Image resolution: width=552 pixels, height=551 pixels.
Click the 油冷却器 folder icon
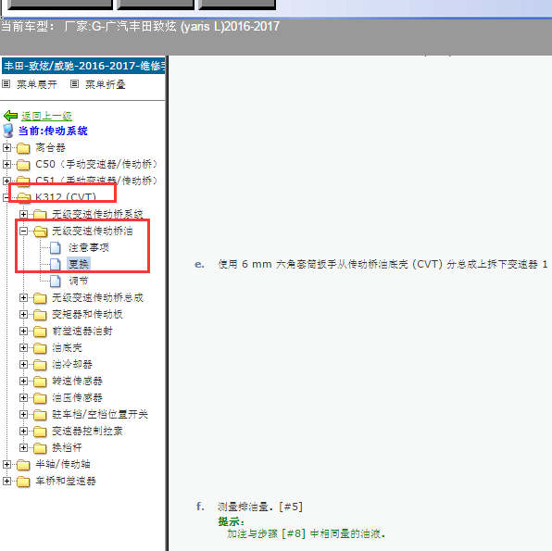40,364
